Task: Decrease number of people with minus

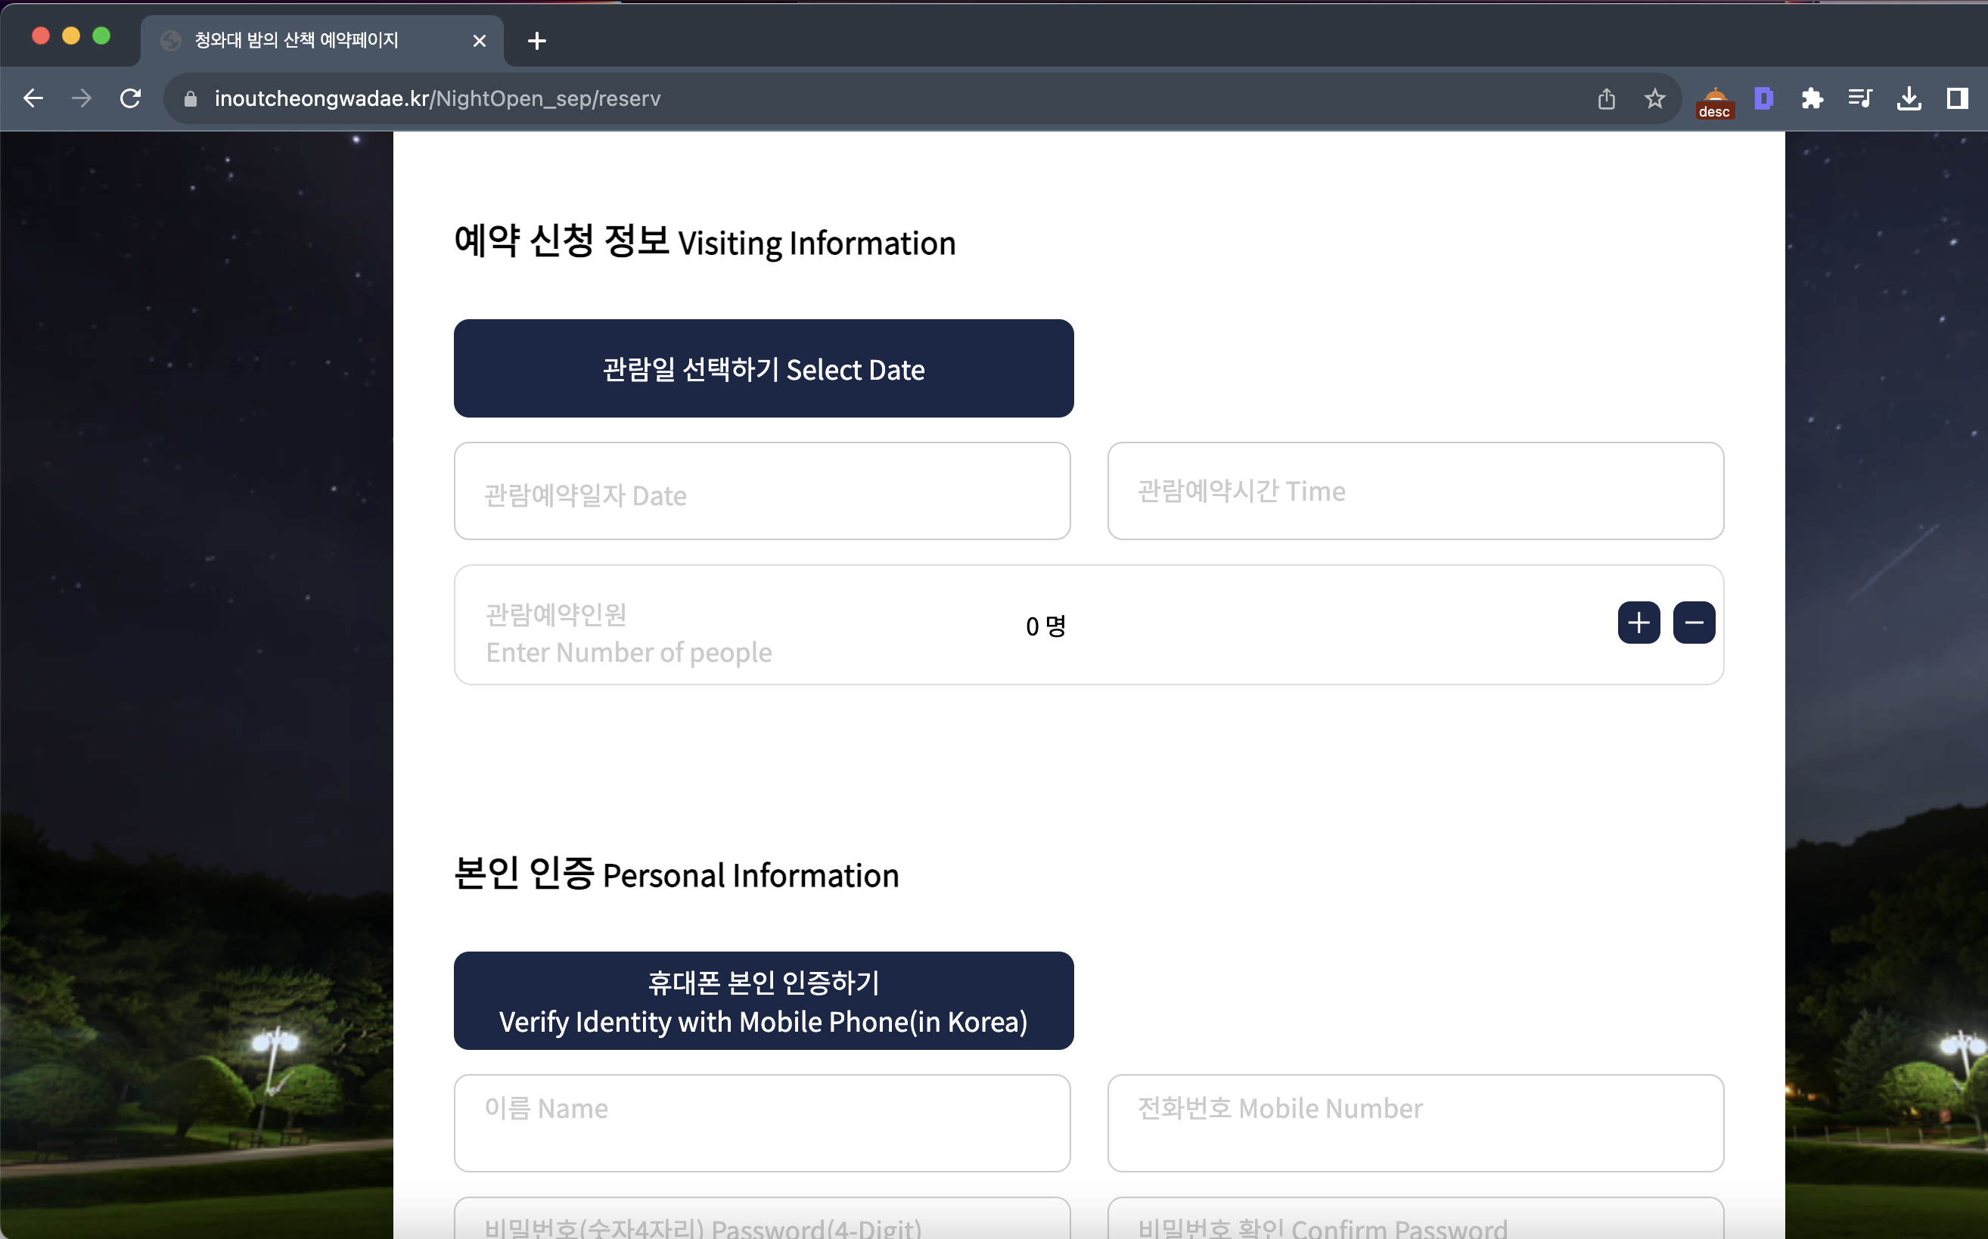Action: 1694,623
